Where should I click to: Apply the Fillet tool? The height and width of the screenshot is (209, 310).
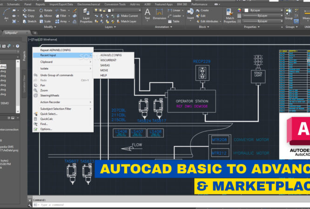pyautogui.click(x=61, y=16)
